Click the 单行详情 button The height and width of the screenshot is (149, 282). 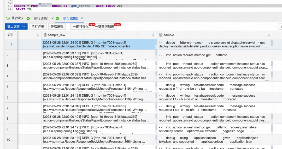38,26
